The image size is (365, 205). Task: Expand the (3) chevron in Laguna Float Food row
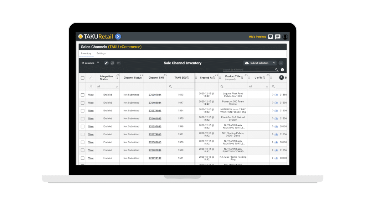coord(273,95)
